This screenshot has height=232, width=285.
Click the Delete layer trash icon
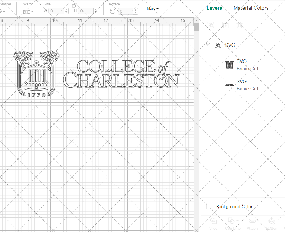239,25
